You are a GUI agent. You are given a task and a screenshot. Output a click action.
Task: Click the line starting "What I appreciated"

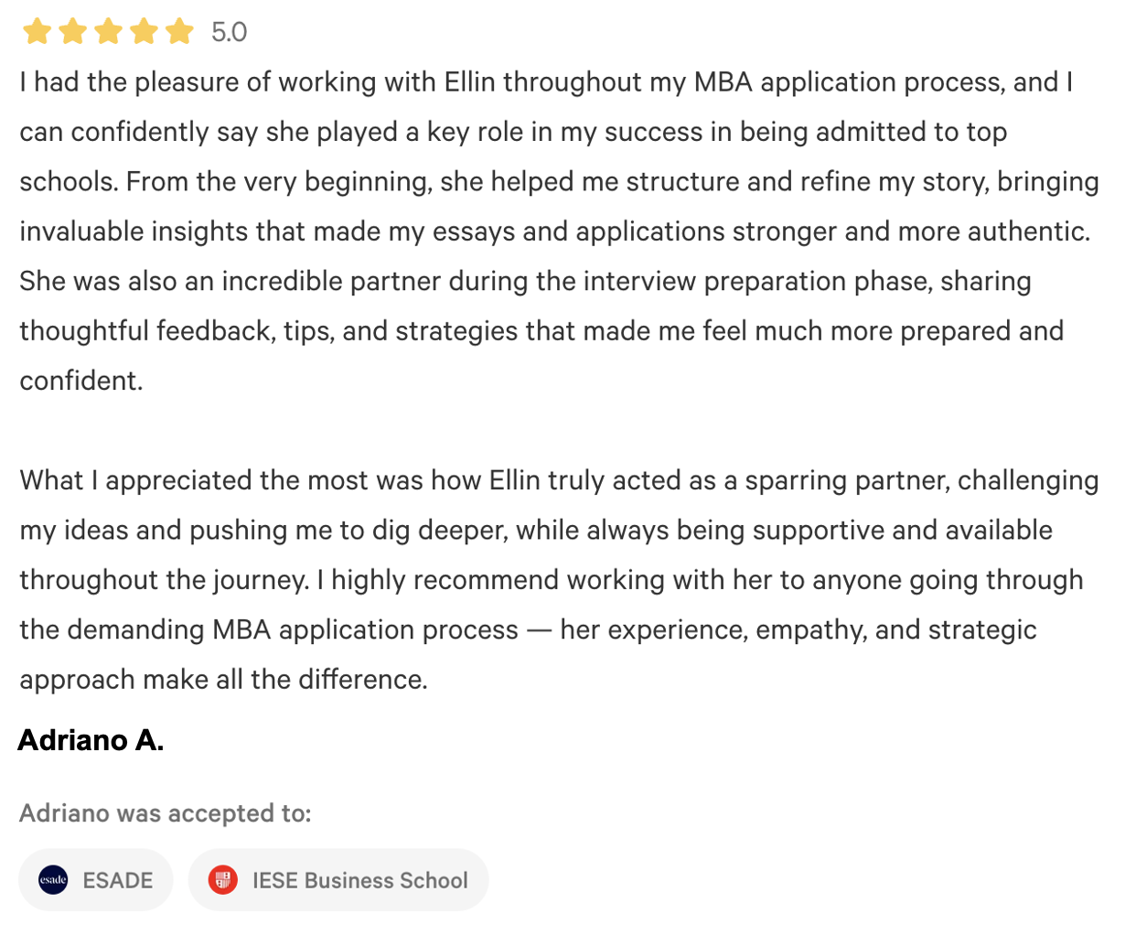pyautogui.click(x=559, y=480)
